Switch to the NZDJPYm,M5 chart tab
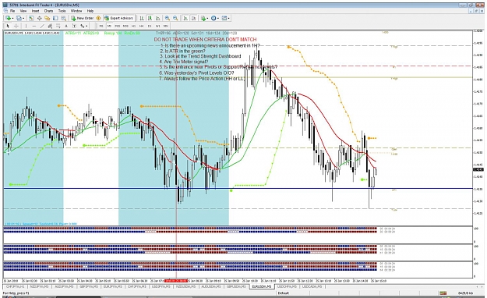Viewport: 487px width, 298px height. pyautogui.click(x=40, y=286)
